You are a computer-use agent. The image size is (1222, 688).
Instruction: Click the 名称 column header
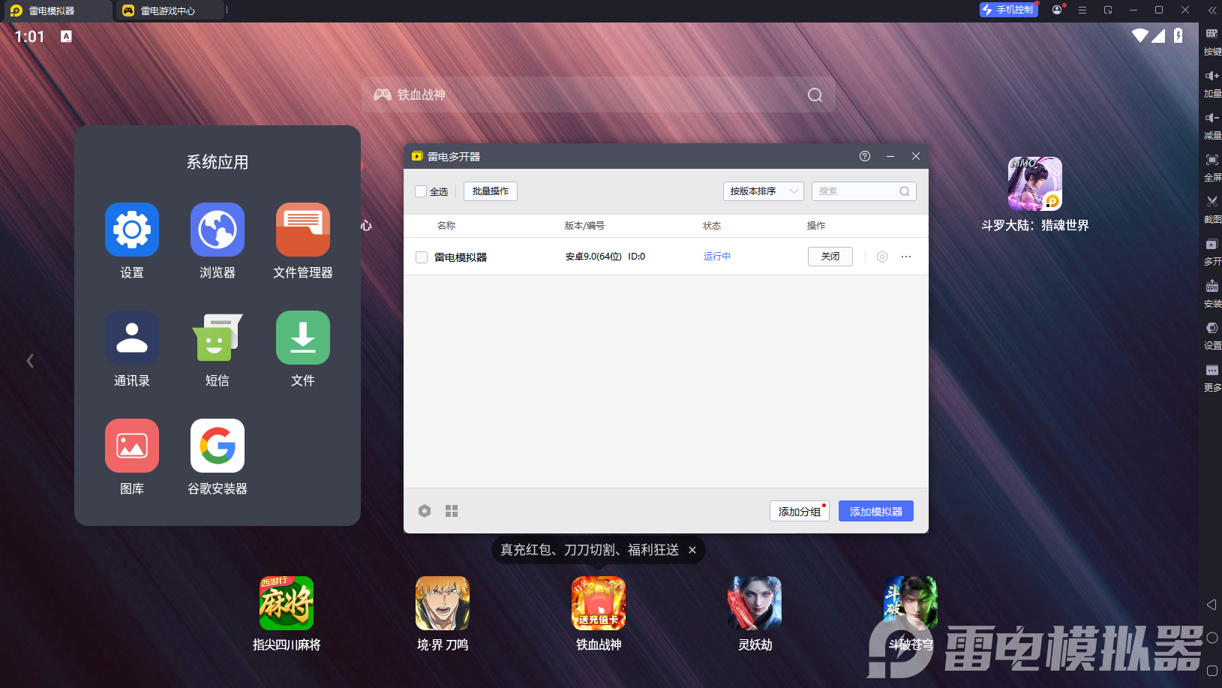click(446, 226)
